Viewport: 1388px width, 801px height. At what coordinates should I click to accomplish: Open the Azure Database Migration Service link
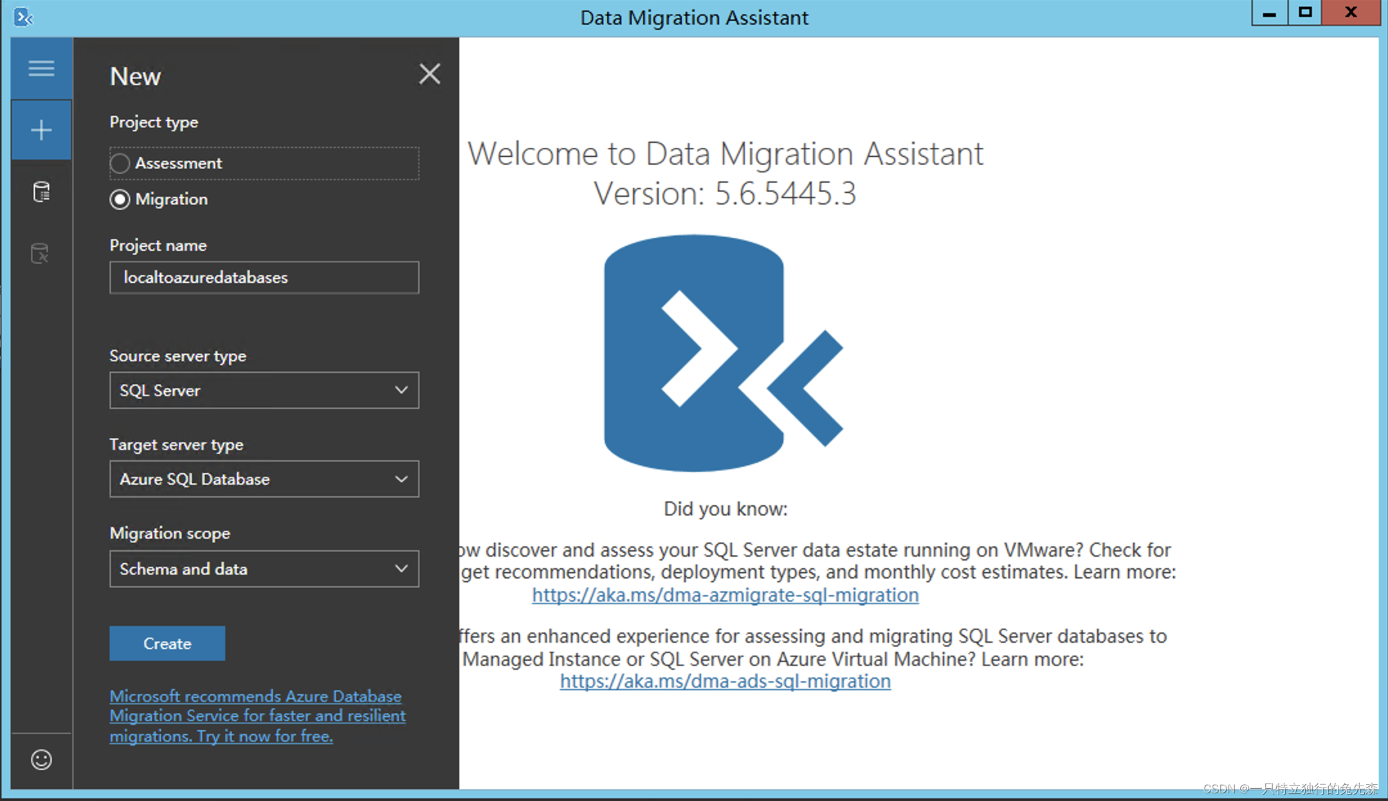pos(257,716)
